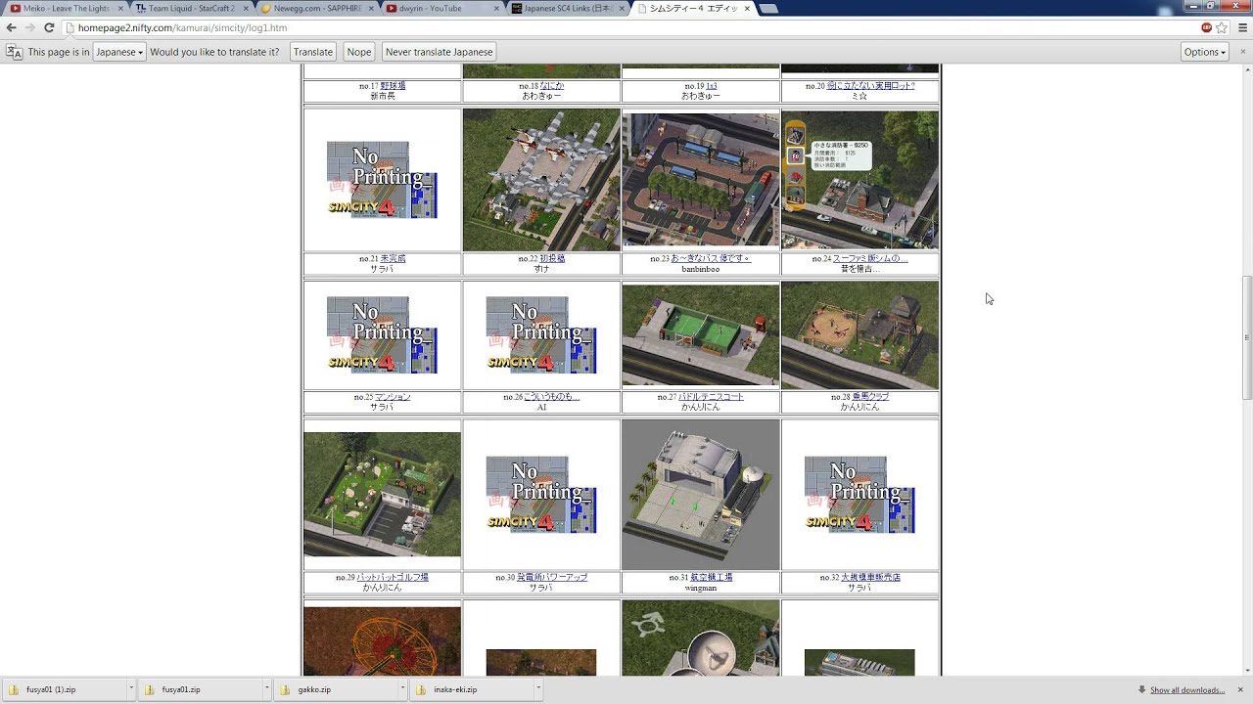Click Show all downloads link

[x=1186, y=690]
